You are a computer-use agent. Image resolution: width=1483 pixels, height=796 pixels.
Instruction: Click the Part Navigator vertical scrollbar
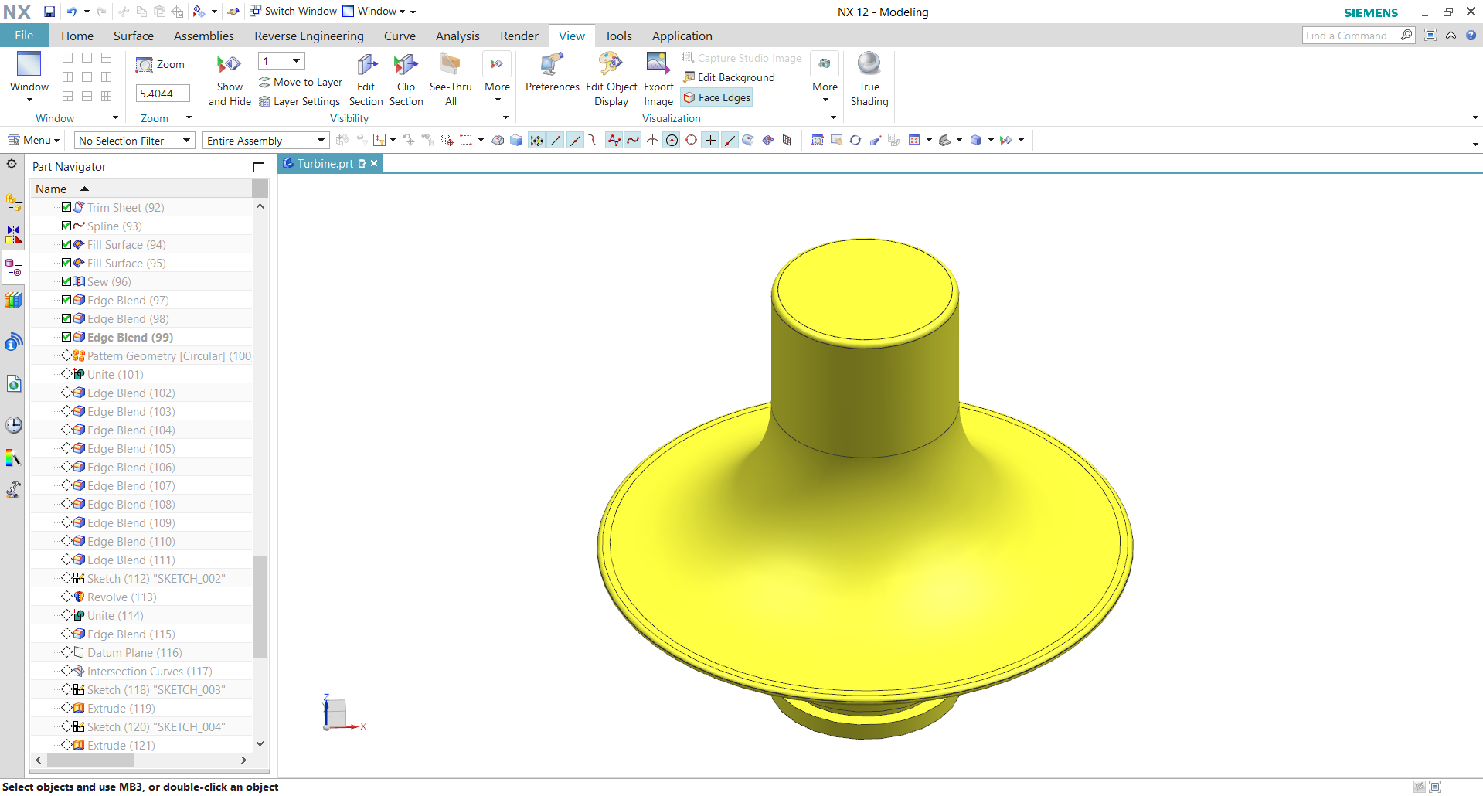pyautogui.click(x=260, y=607)
